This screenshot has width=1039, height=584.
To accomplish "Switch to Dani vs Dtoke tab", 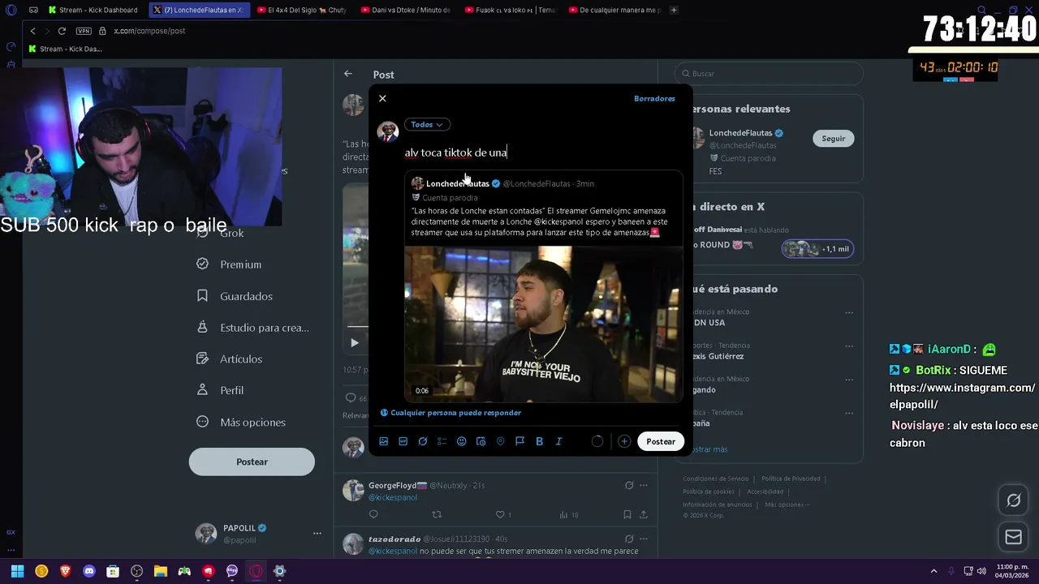I will tap(406, 10).
